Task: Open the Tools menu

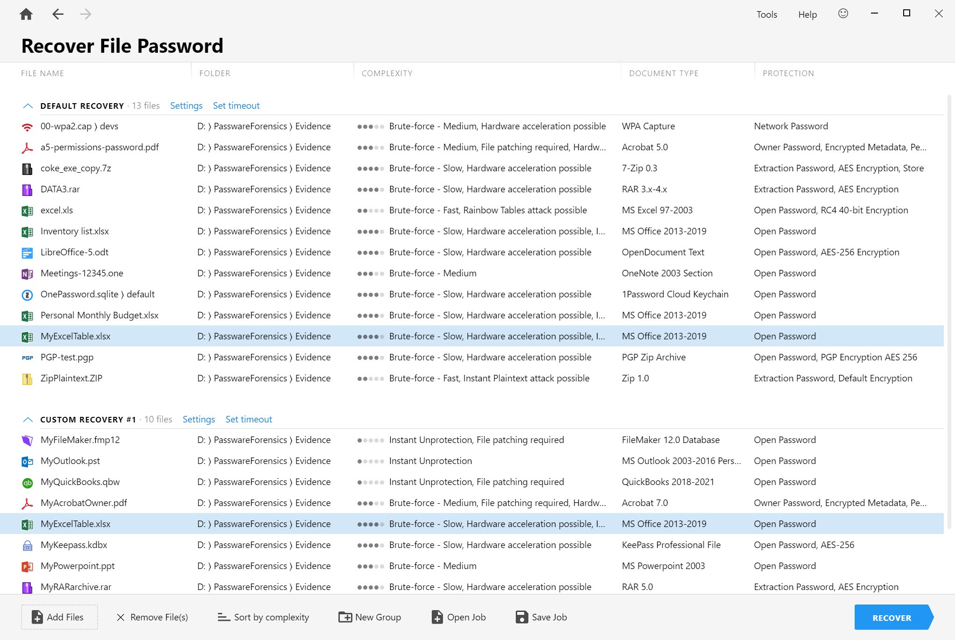Action: [x=766, y=14]
